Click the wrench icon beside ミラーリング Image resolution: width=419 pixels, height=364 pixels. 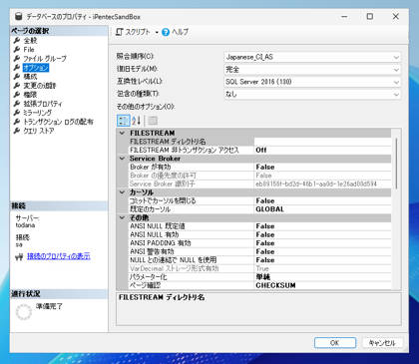17,113
